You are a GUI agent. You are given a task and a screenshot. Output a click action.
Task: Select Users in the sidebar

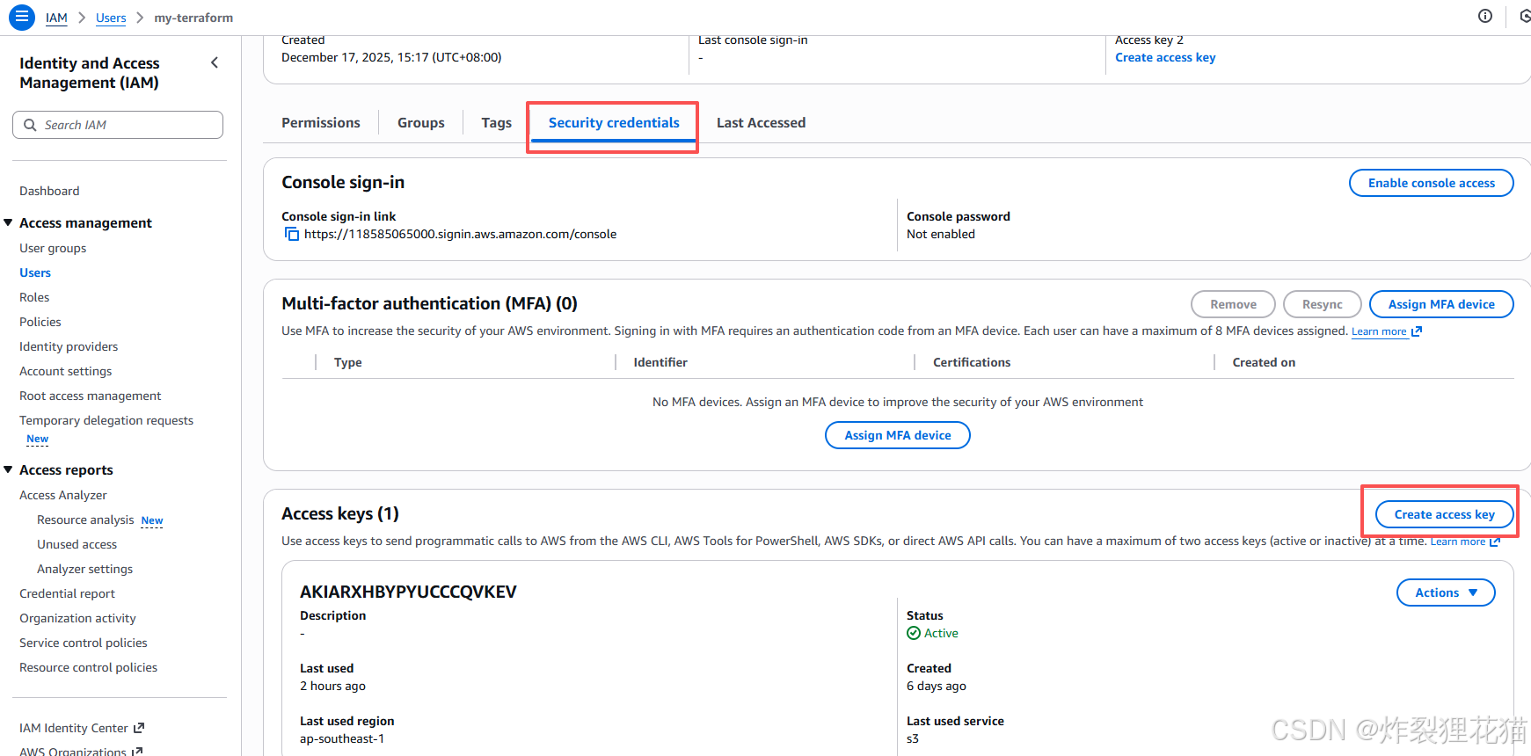[35, 273]
